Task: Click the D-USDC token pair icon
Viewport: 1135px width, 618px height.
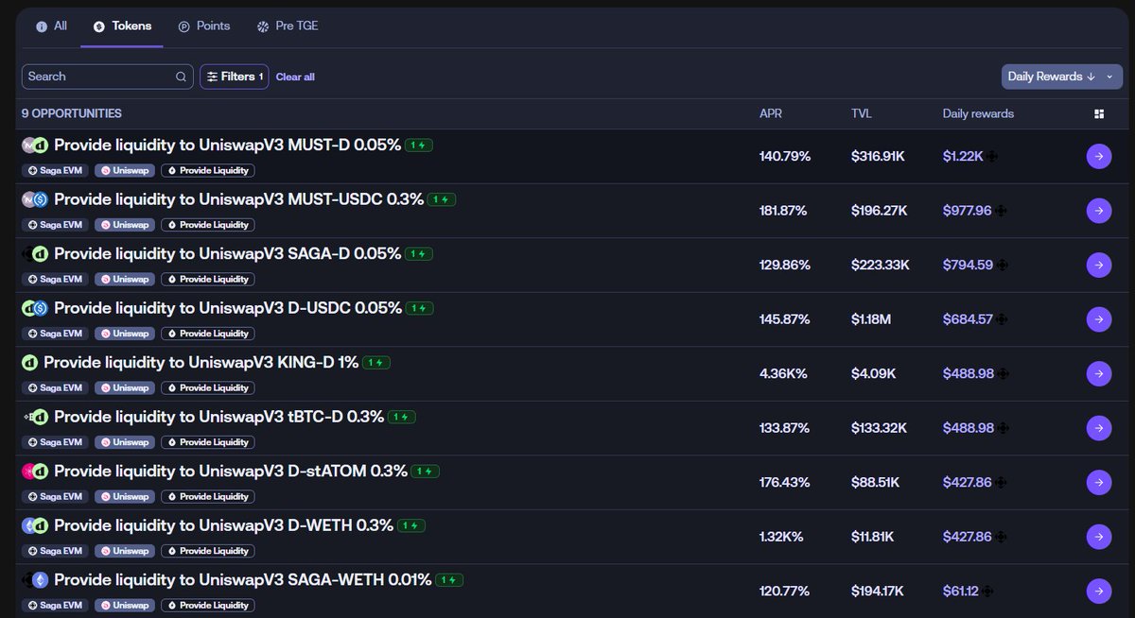Action: pyautogui.click(x=35, y=308)
